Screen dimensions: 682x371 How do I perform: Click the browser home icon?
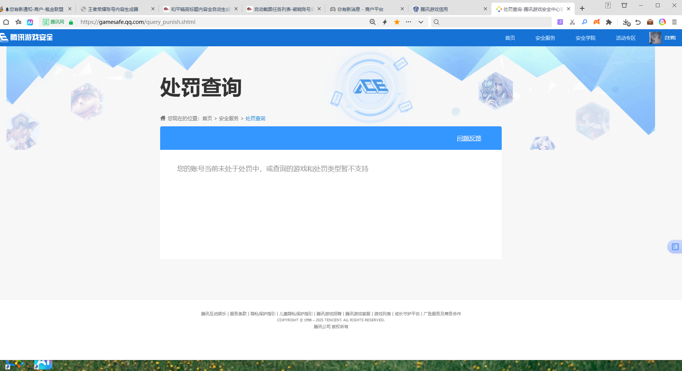tap(6, 22)
